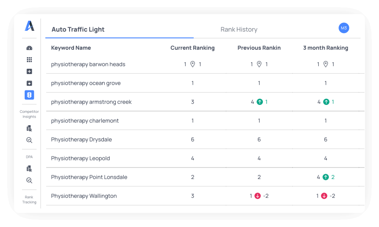
Task: Open document search icon under Competitor Insights
Action: [x=29, y=128]
